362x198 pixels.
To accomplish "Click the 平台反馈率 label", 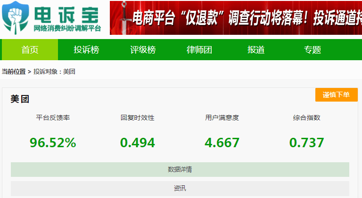I will click(x=53, y=118).
